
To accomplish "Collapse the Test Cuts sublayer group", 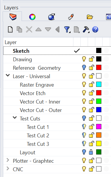I will click(15, 118).
